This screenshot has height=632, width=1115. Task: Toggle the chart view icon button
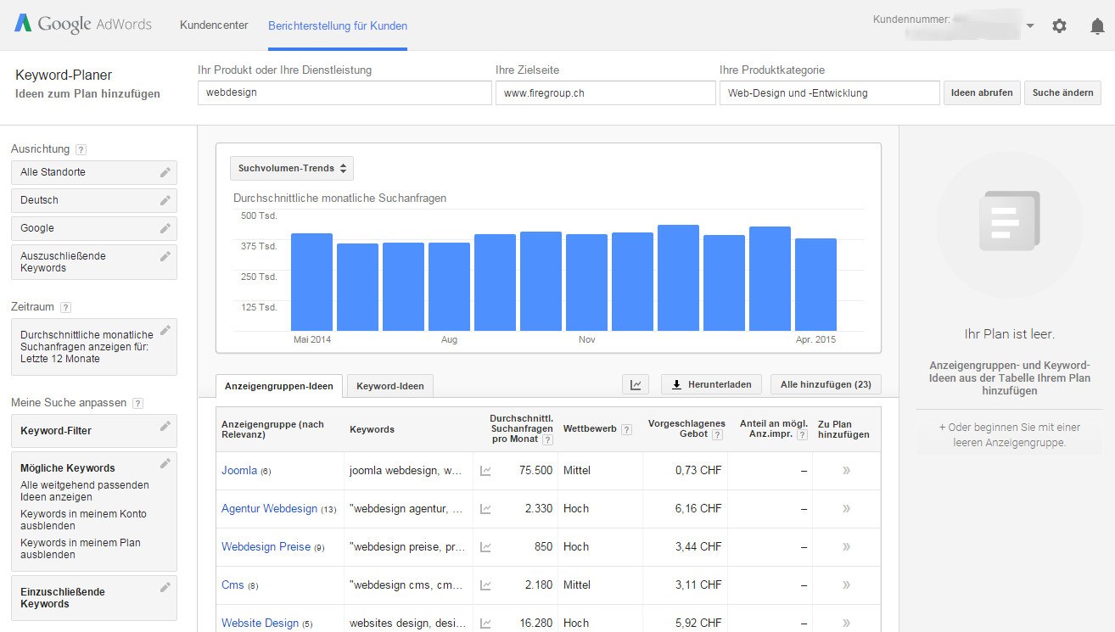[636, 384]
